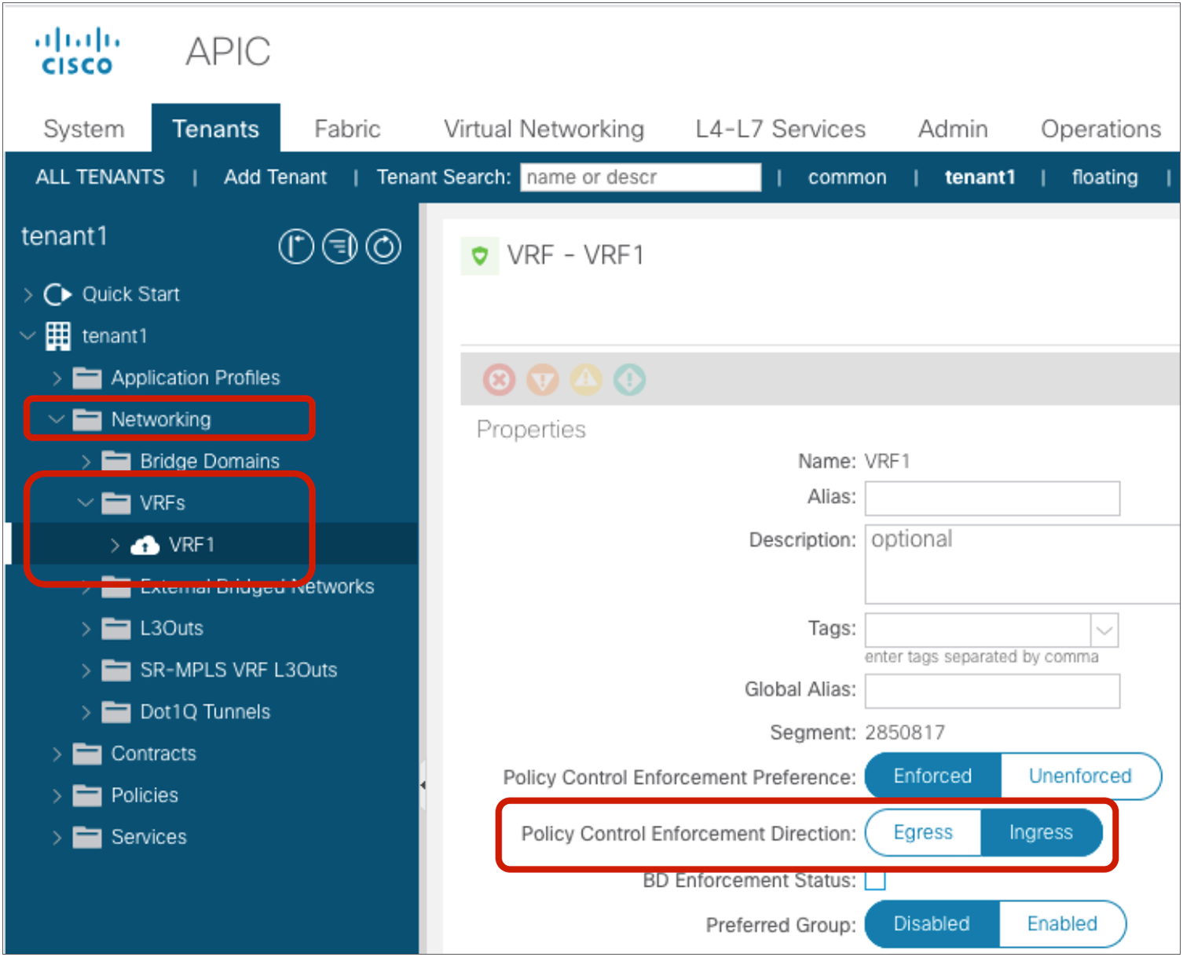Select Ingress enforcement direction
The width and height of the screenshot is (1183, 957).
click(x=1041, y=832)
